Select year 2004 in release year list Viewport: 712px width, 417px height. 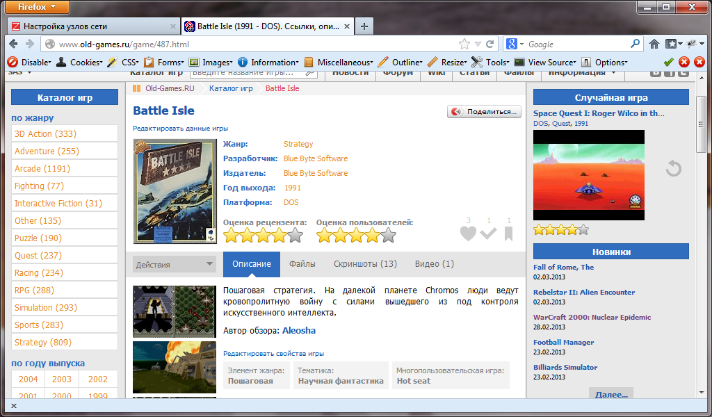(x=28, y=379)
